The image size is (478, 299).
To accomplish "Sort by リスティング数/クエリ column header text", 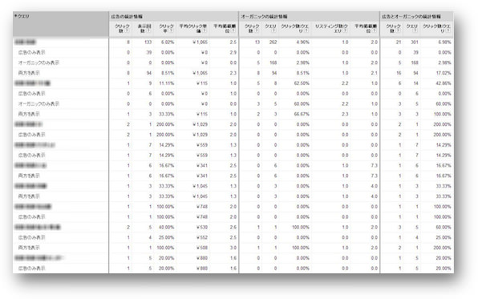I will 331,28.
